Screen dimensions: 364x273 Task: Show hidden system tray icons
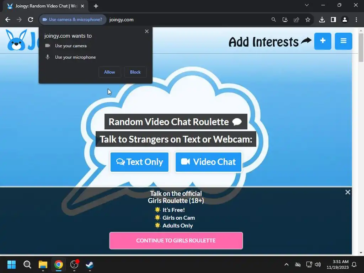click(x=287, y=264)
